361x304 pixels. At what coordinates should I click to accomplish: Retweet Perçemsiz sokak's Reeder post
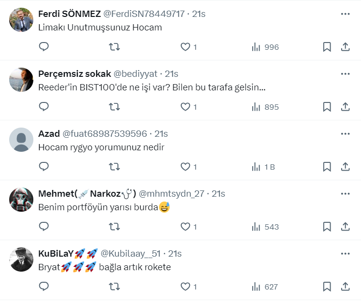click(114, 107)
